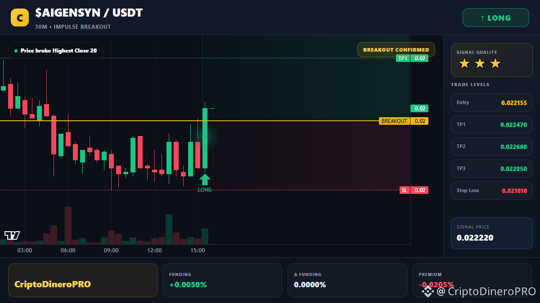Click the CriptoDineroPRO brand card
The image size is (540, 303).
click(x=83, y=280)
